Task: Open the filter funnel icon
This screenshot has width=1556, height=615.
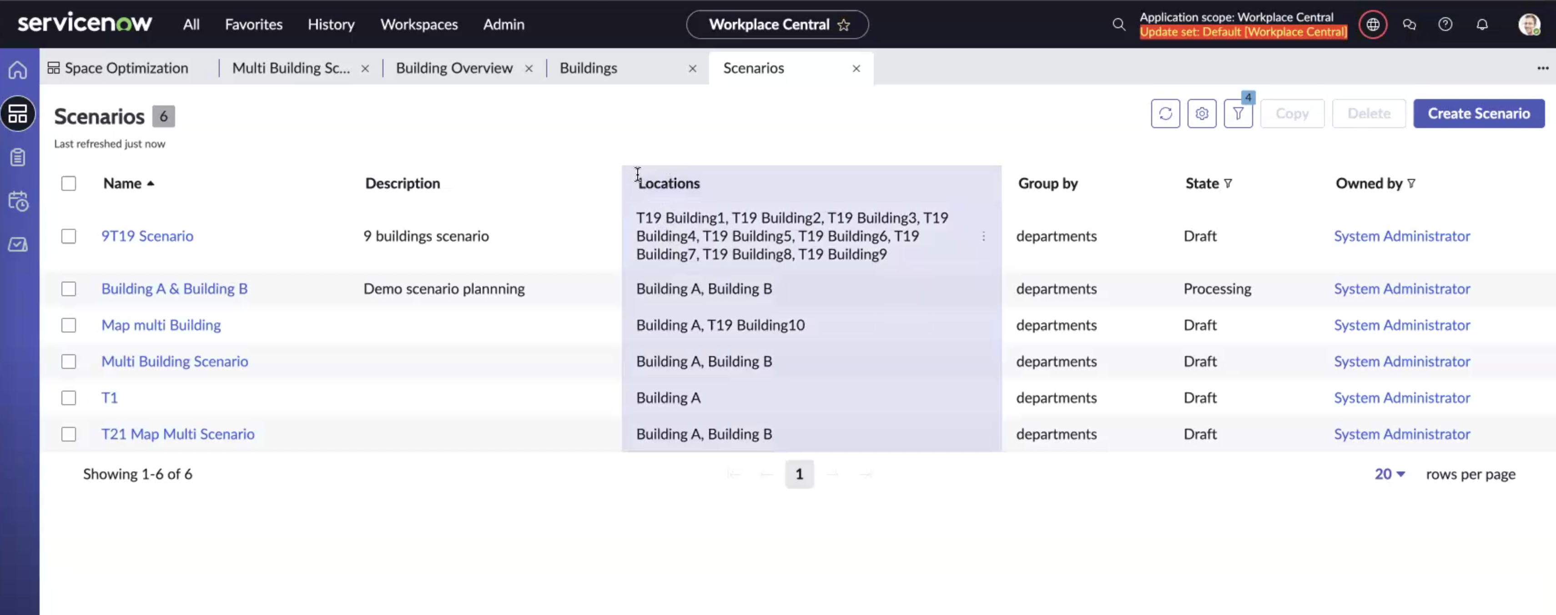Action: click(x=1238, y=114)
